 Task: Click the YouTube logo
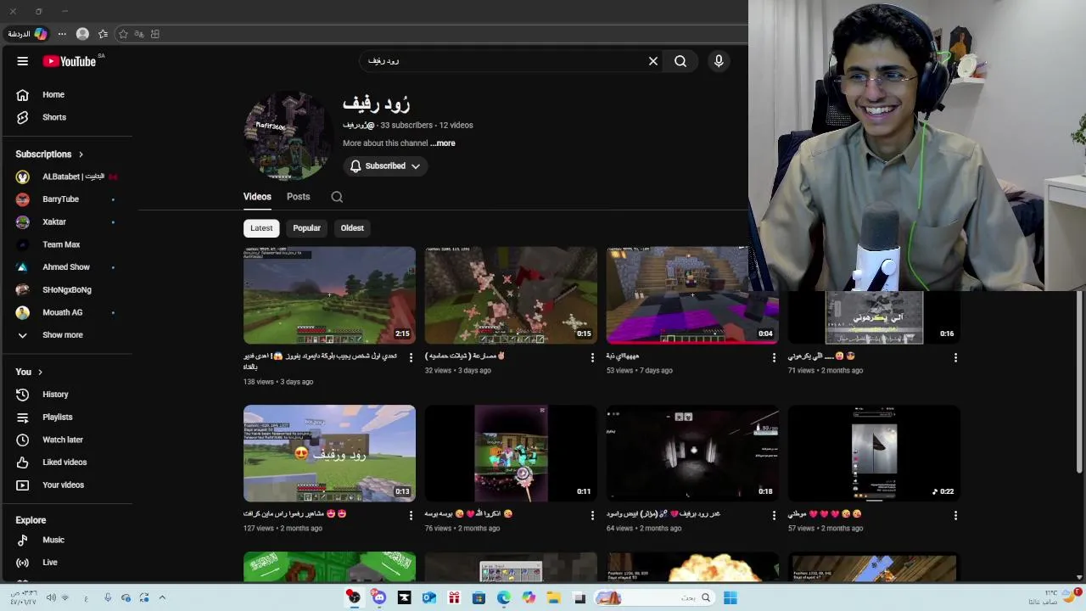pyautogui.click(x=70, y=61)
